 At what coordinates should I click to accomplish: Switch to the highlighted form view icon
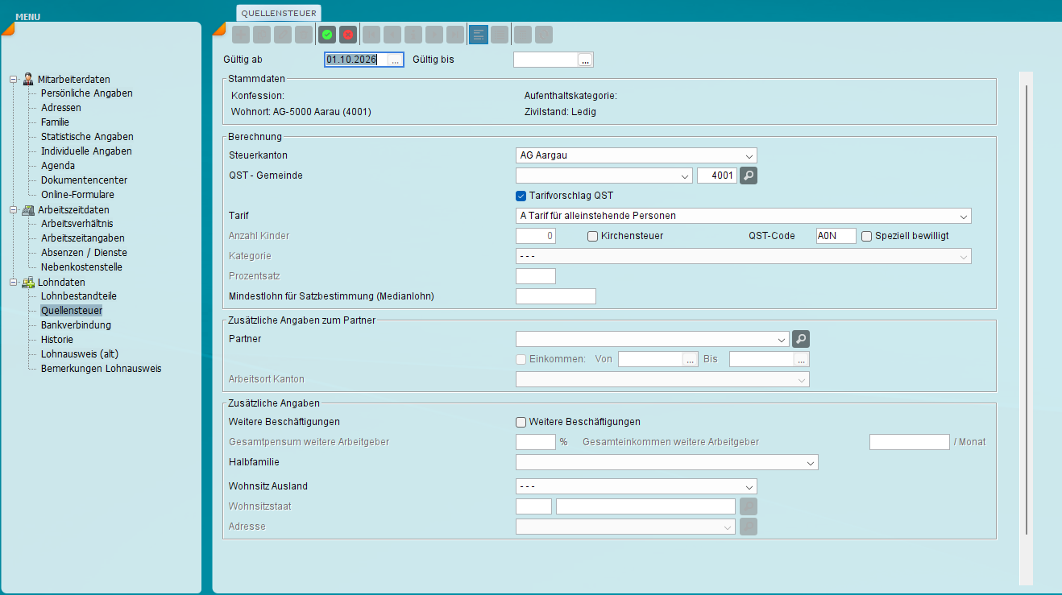coord(479,35)
